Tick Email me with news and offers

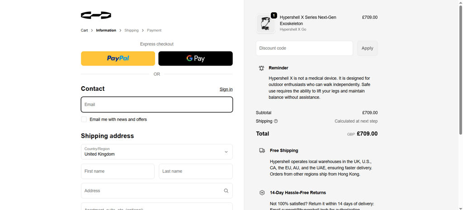(x=84, y=120)
